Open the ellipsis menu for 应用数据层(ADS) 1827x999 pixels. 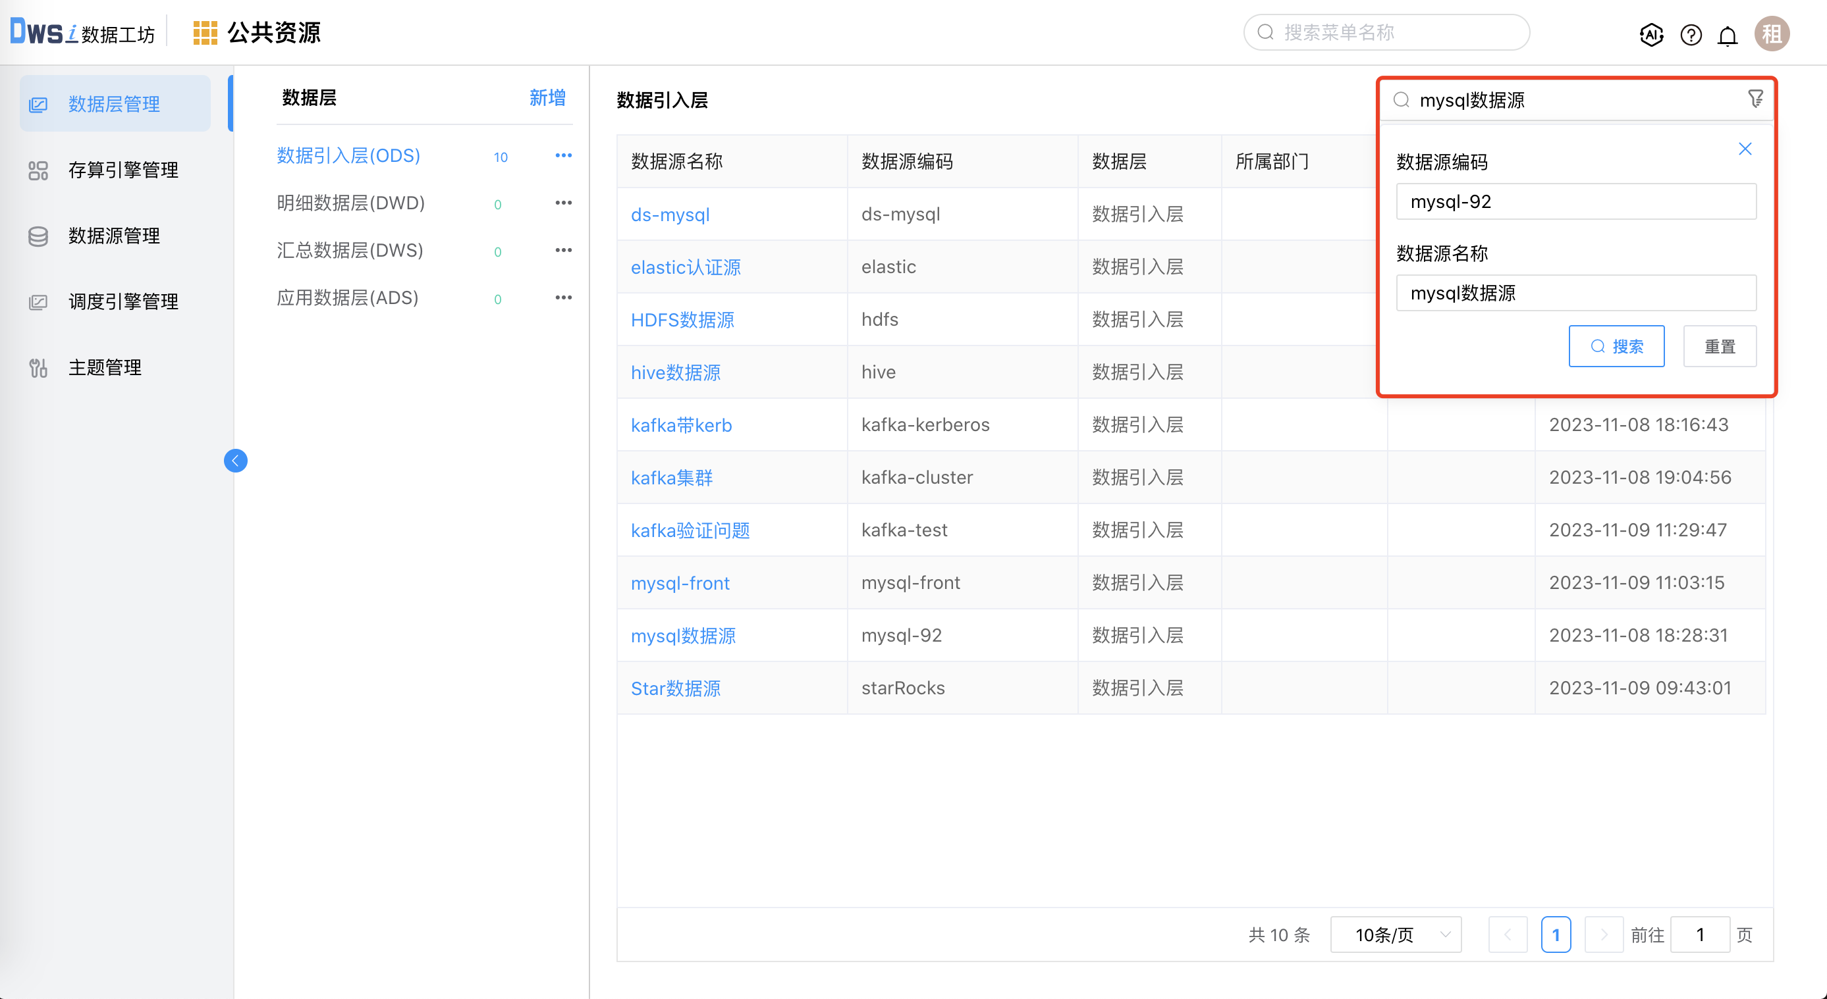[x=562, y=297]
